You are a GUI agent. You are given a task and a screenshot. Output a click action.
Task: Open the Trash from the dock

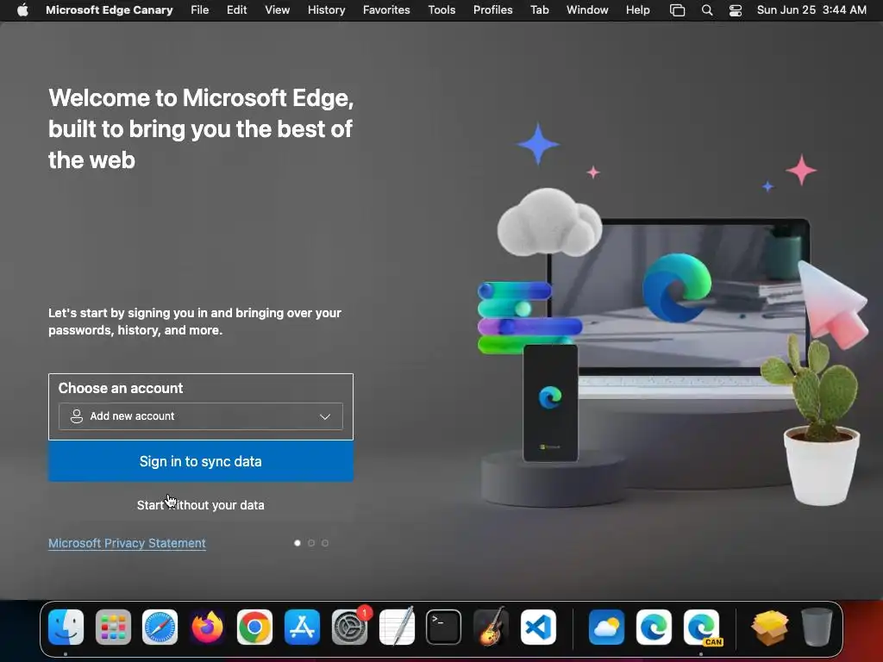817,628
